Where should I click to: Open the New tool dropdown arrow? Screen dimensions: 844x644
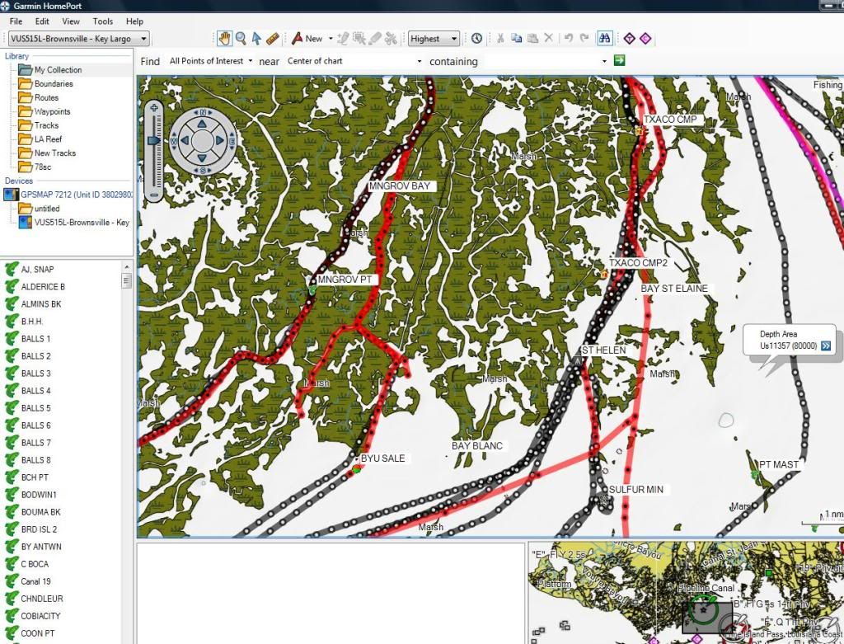click(331, 38)
